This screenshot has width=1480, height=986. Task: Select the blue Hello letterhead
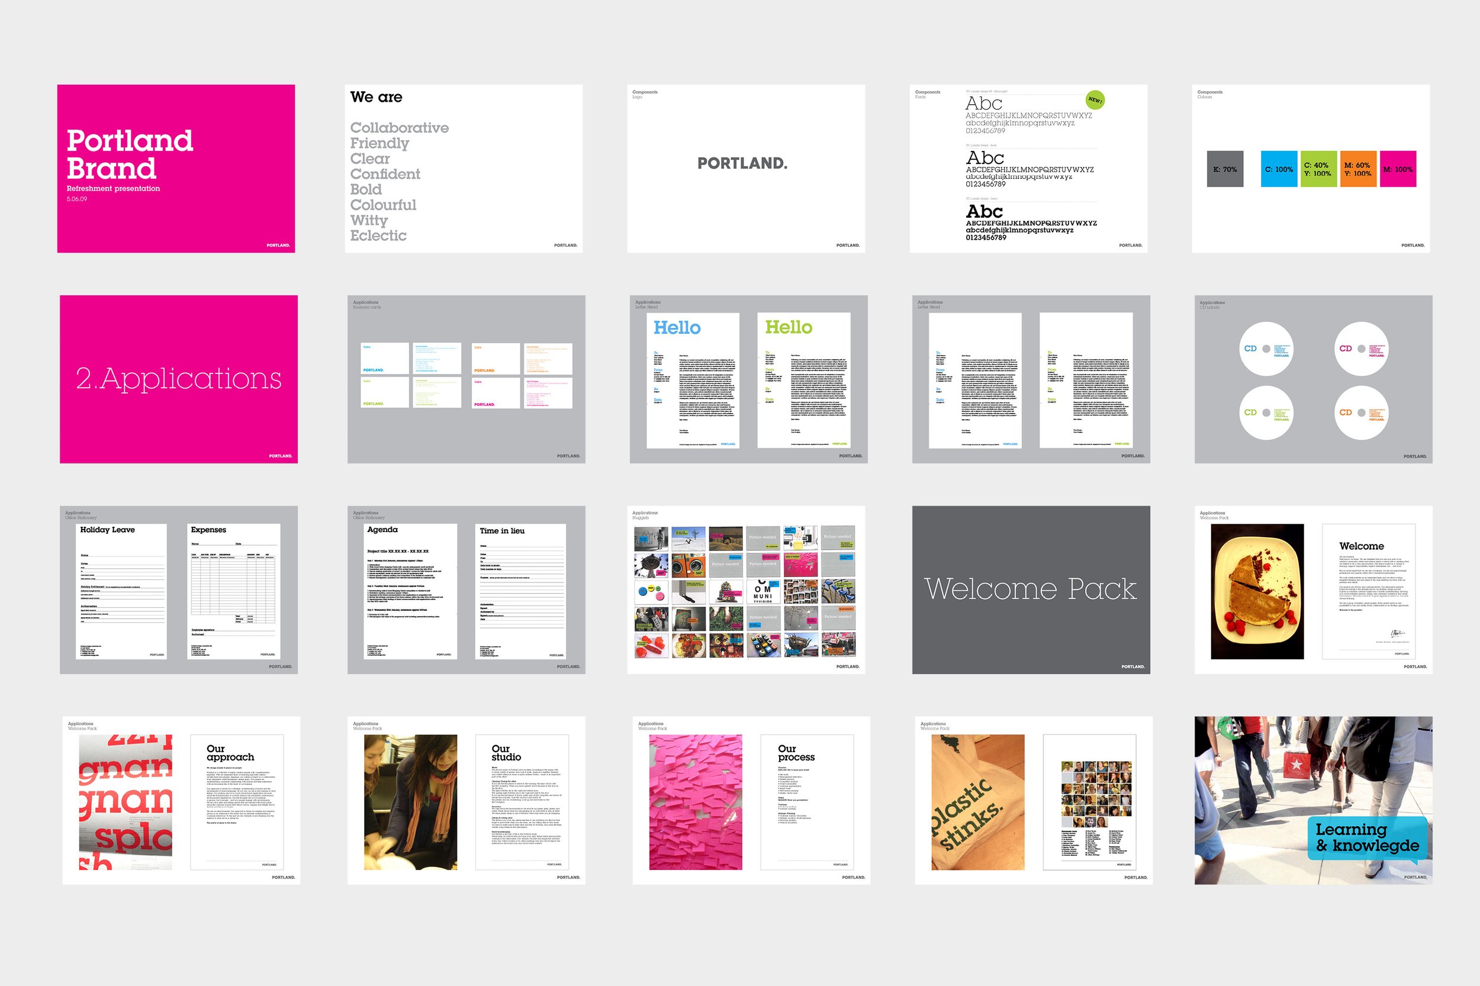coord(693,381)
